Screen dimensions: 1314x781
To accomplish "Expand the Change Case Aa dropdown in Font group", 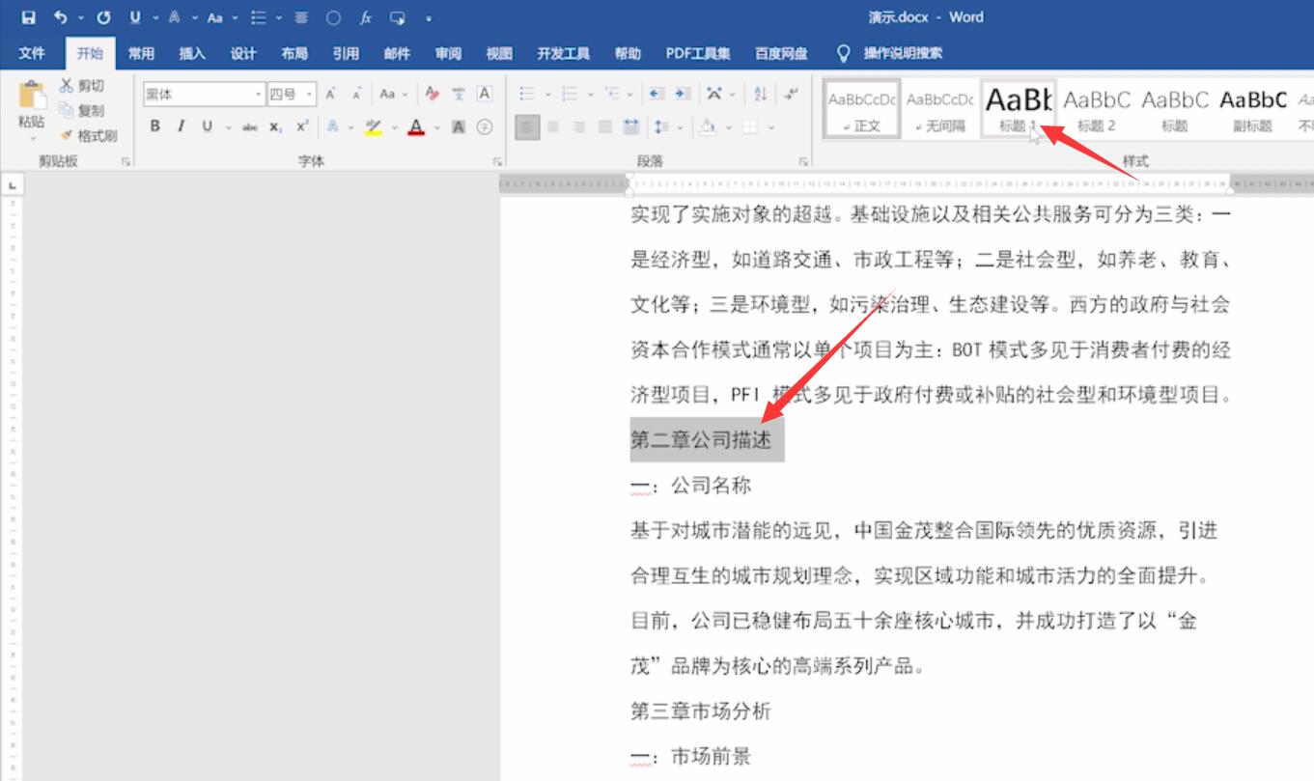I will pyautogui.click(x=405, y=95).
